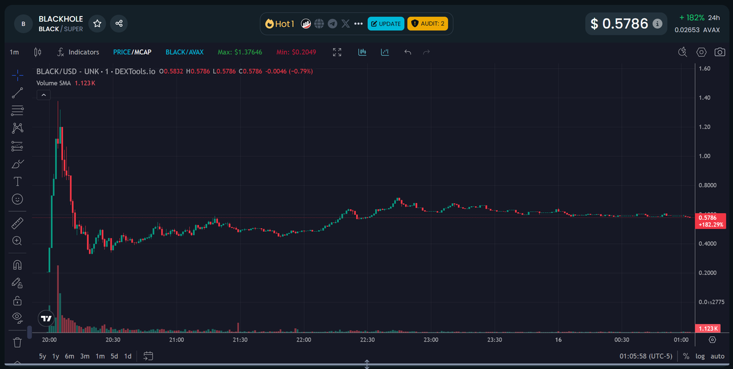Select the 1m date range at bottom
Viewport: 733px width, 369px height.
coord(100,356)
